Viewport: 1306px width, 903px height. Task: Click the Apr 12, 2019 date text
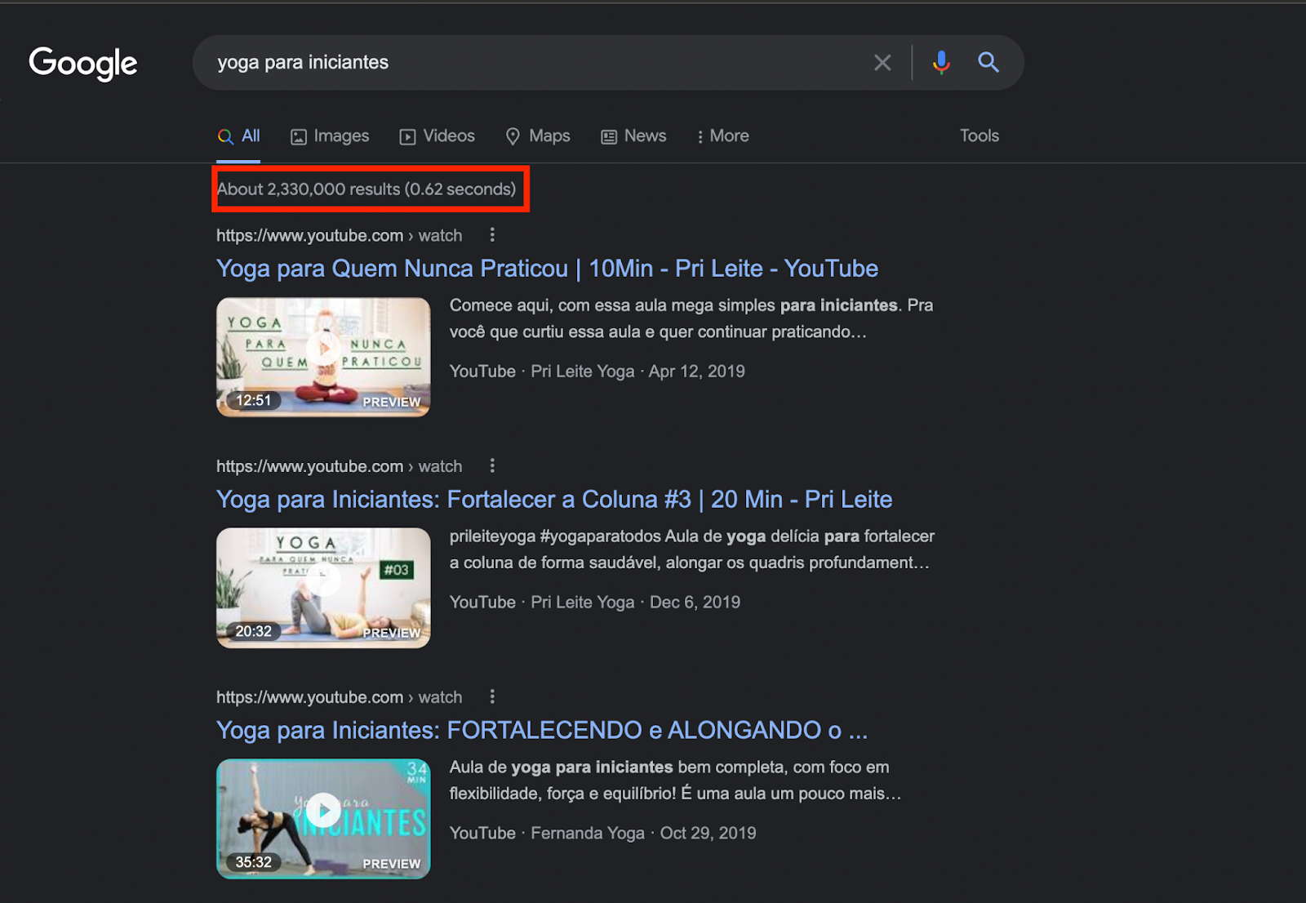(697, 371)
